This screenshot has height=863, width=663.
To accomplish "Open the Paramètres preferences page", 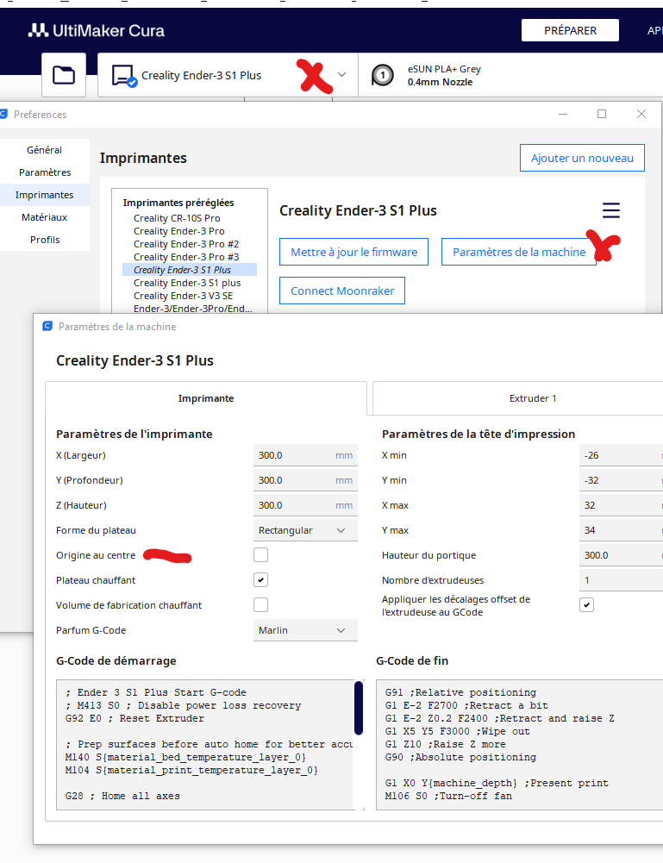I will [45, 172].
